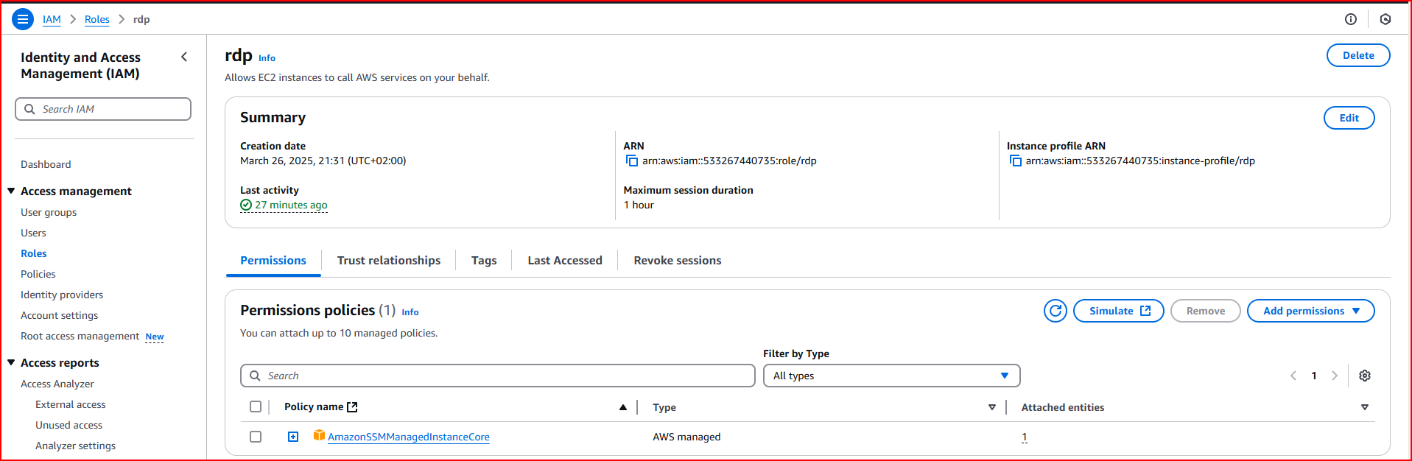Open Dashboard in the sidebar

point(46,164)
